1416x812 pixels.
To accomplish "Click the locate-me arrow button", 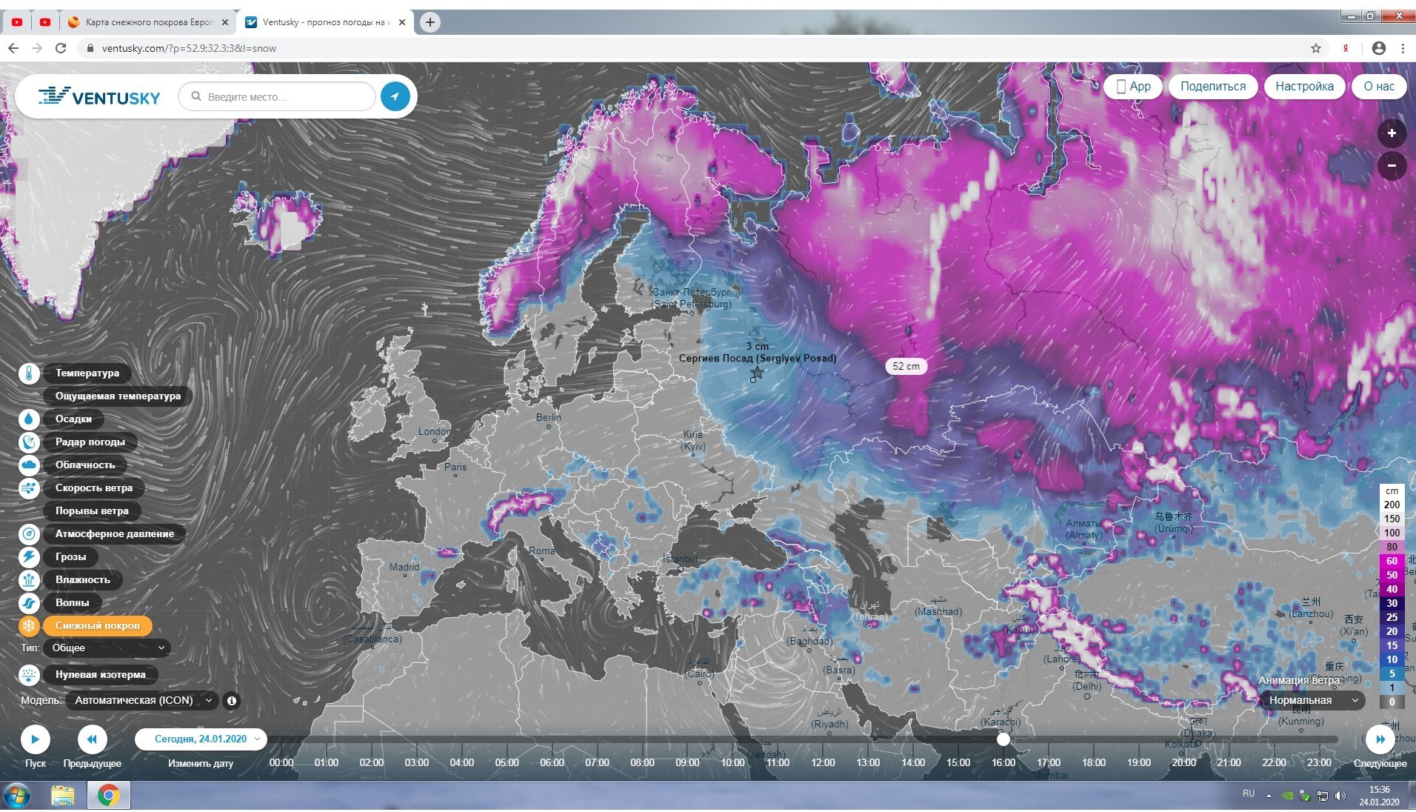I will [395, 96].
